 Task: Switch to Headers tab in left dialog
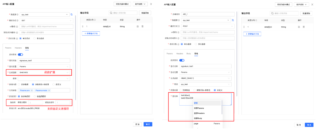click(x=18, y=48)
